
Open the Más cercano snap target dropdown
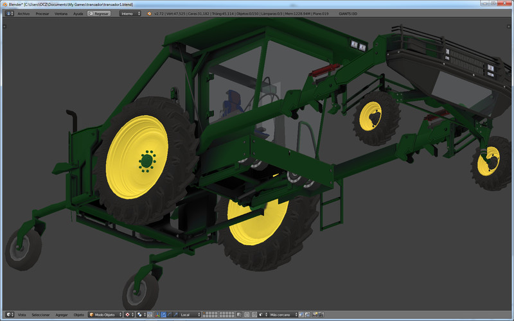(282, 315)
